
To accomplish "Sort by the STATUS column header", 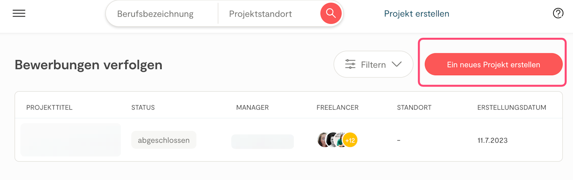I will pos(143,107).
